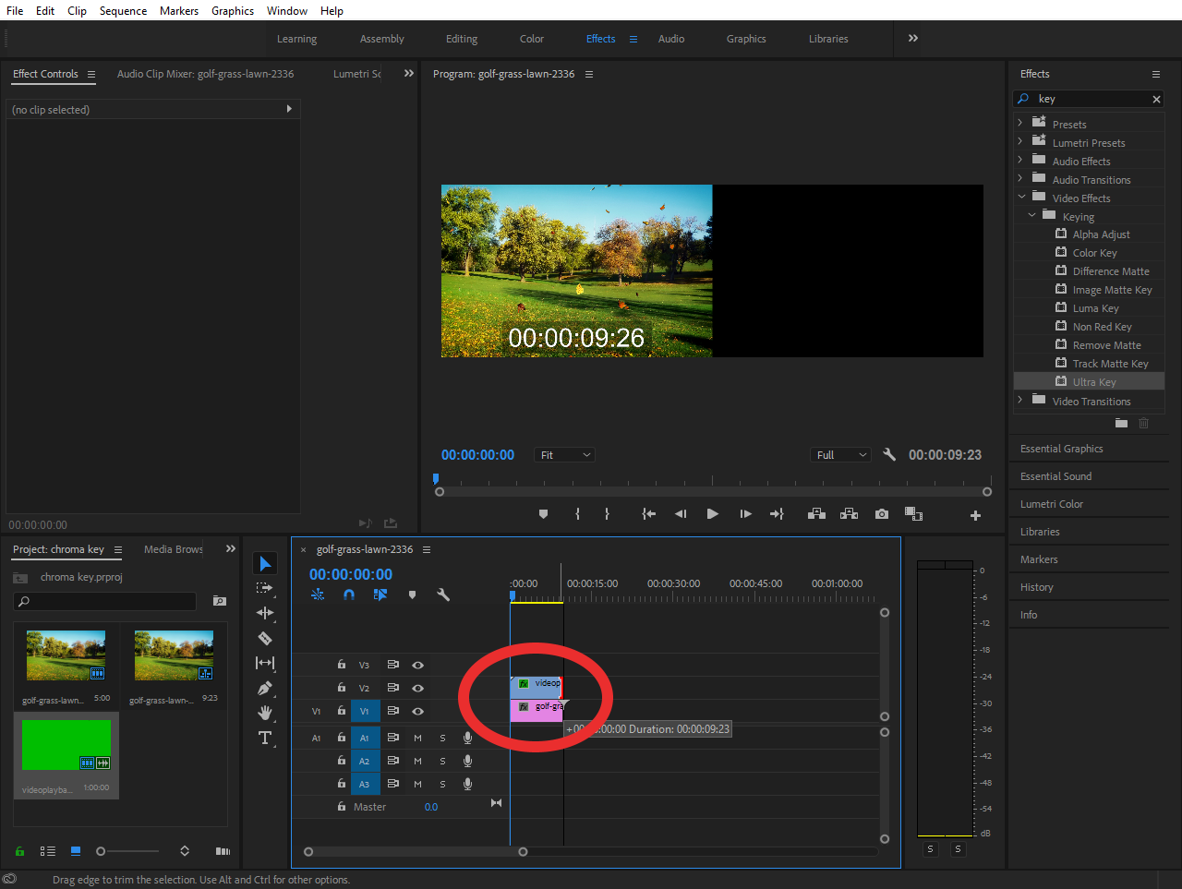Export a frame using the camera icon
The image size is (1182, 889).
[881, 514]
